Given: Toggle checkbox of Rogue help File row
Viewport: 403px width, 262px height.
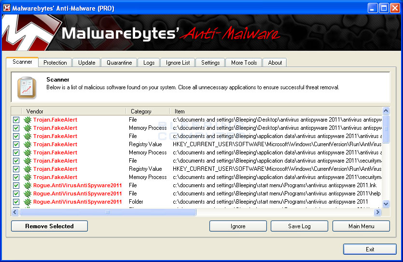Looking at the screenshot, I should click(16, 193).
